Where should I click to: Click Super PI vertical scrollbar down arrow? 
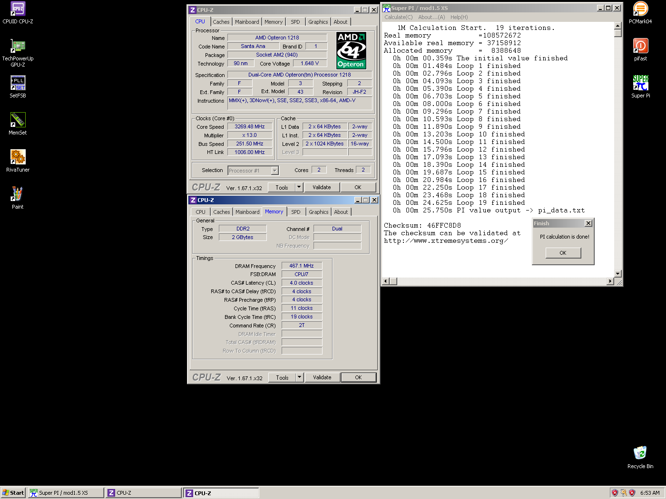[618, 274]
